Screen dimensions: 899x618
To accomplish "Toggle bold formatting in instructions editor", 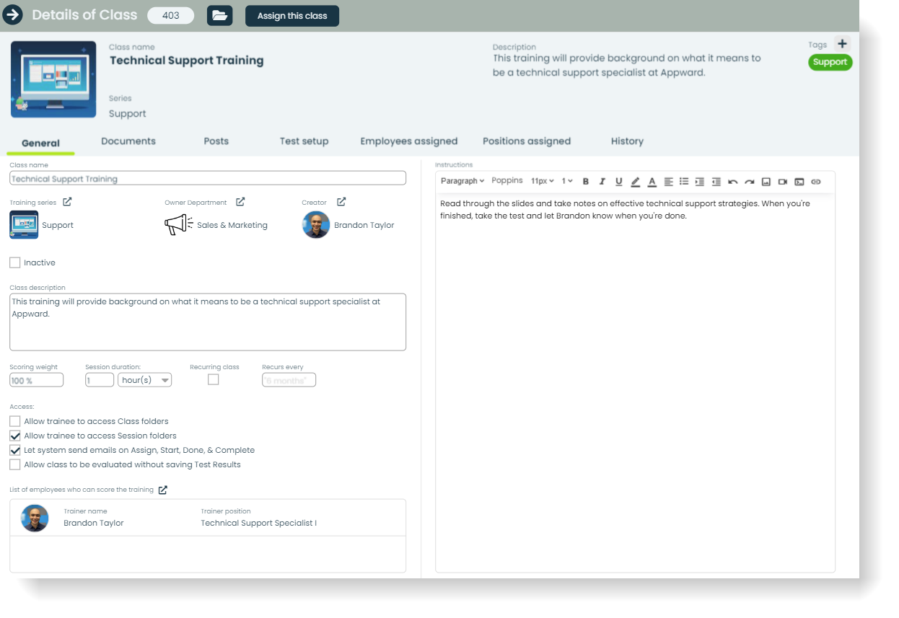I will [x=586, y=182].
